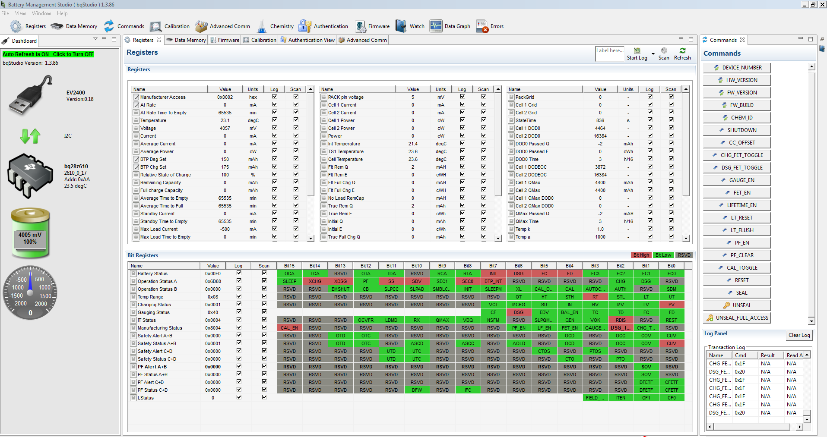Switch to the Data Memory tab
The width and height of the screenshot is (827, 437).
187,40
